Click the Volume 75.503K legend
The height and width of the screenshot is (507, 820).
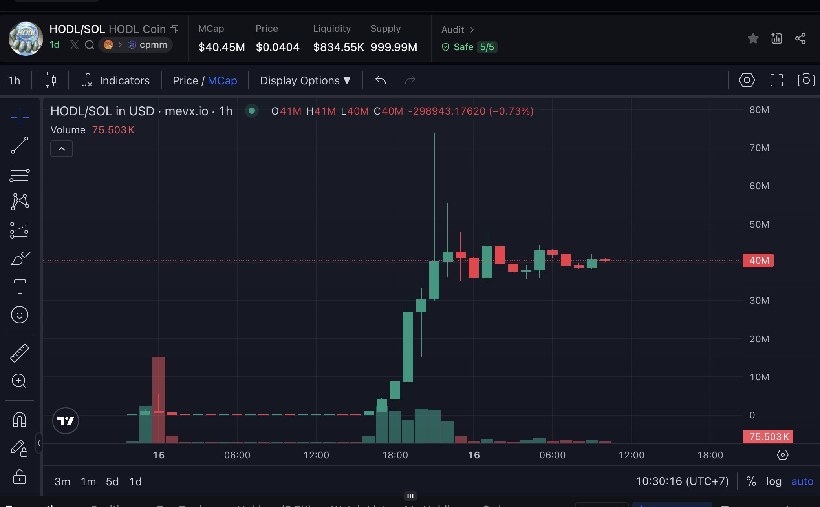tap(93, 130)
